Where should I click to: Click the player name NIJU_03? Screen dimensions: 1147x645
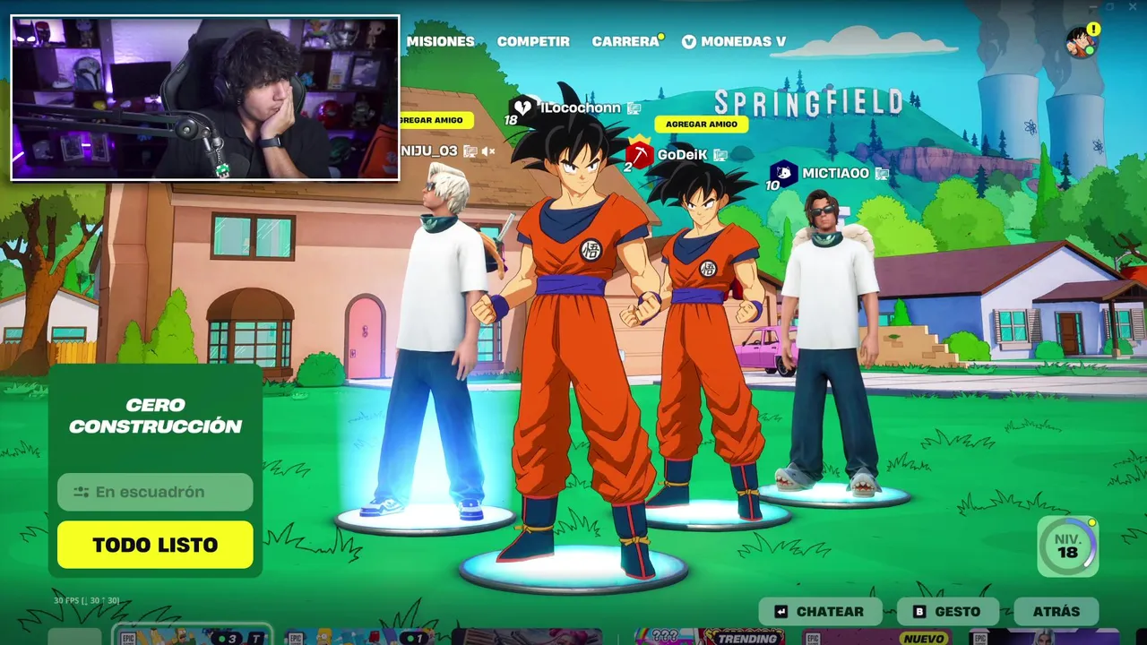(431, 151)
